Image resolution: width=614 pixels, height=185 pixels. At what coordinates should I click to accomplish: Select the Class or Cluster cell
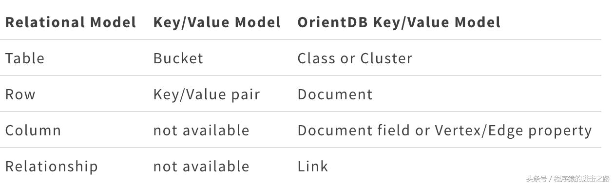[355, 58]
